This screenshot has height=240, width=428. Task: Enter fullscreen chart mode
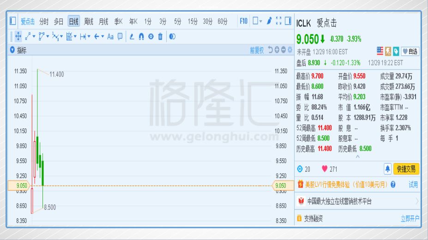click(x=279, y=21)
